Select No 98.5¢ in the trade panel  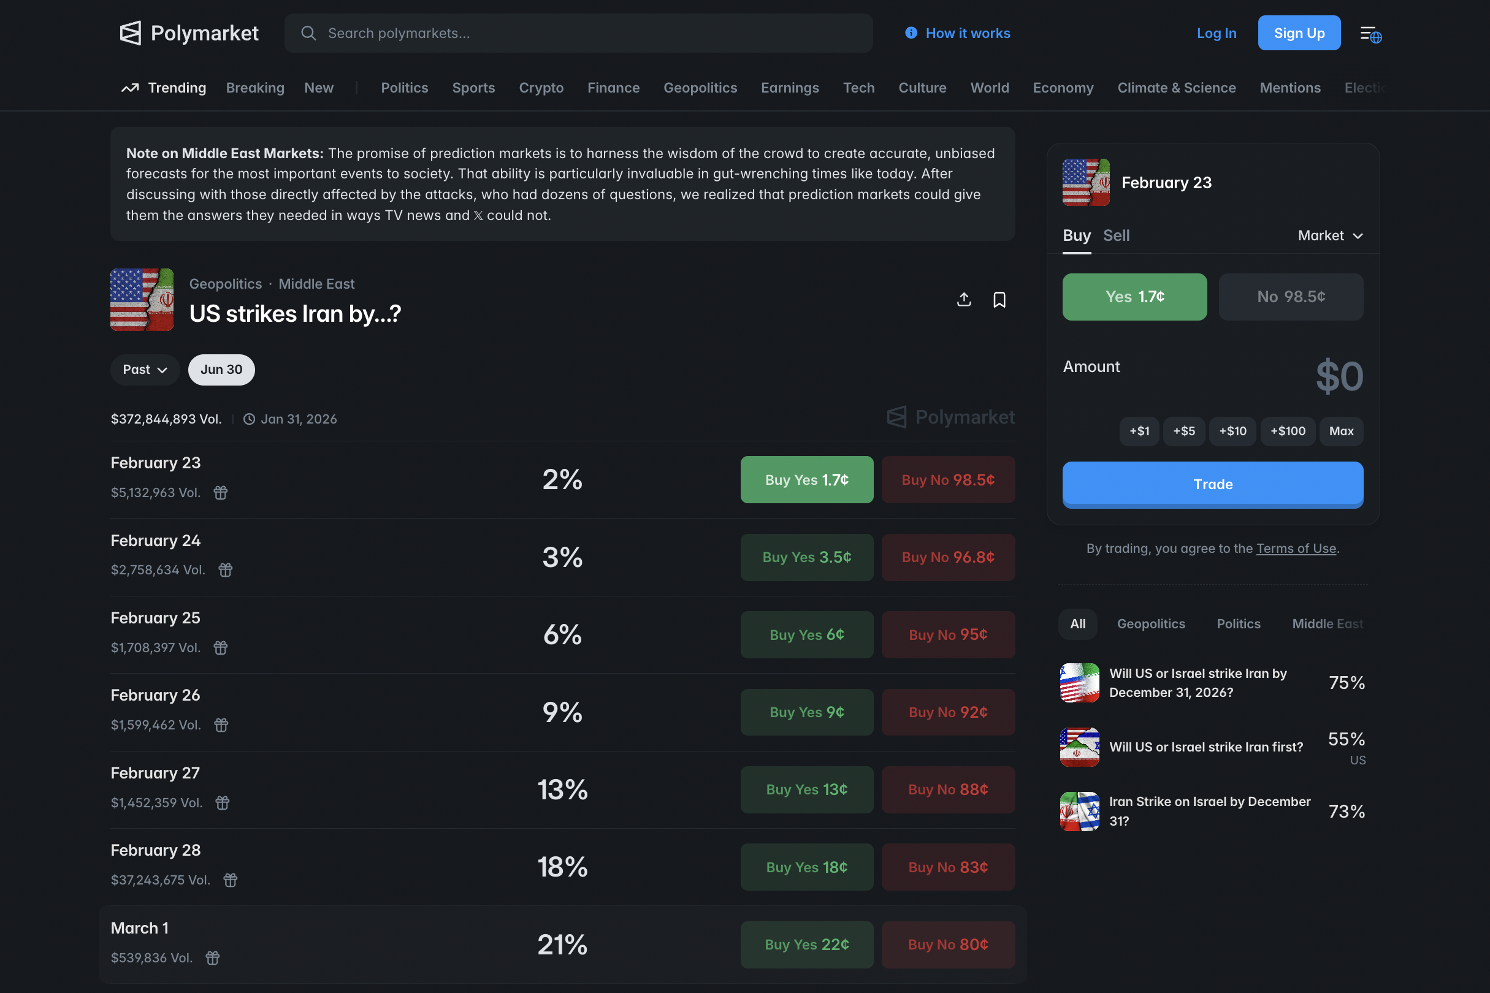click(x=1291, y=297)
